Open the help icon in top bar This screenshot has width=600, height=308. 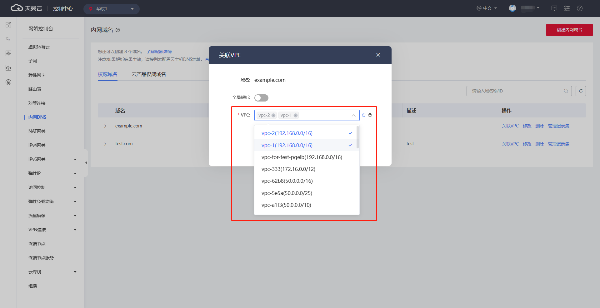pyautogui.click(x=580, y=8)
